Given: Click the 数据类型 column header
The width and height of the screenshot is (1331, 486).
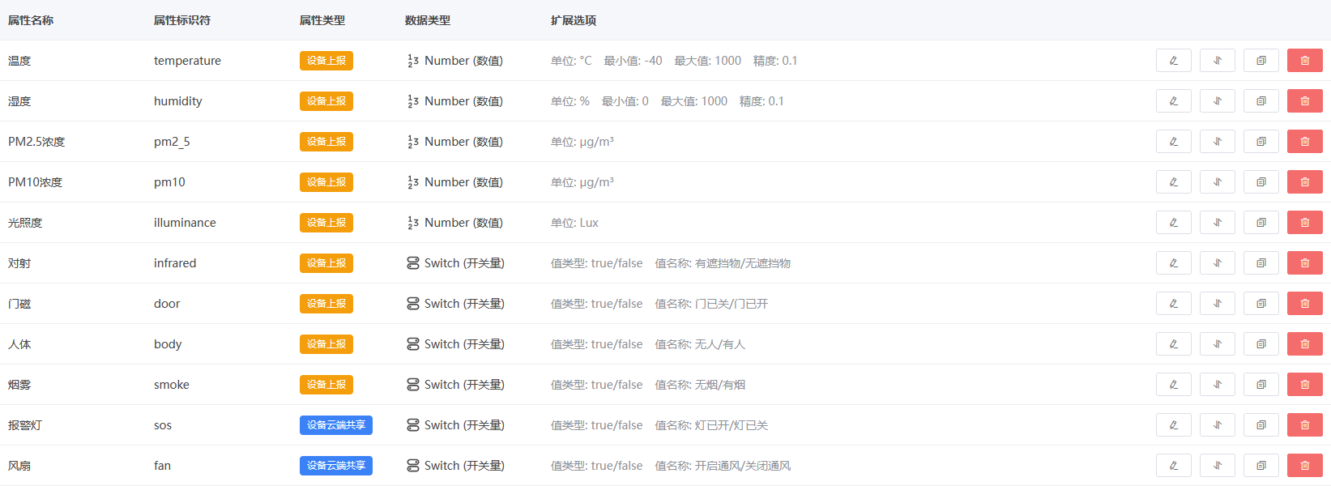Looking at the screenshot, I should coord(427,20).
